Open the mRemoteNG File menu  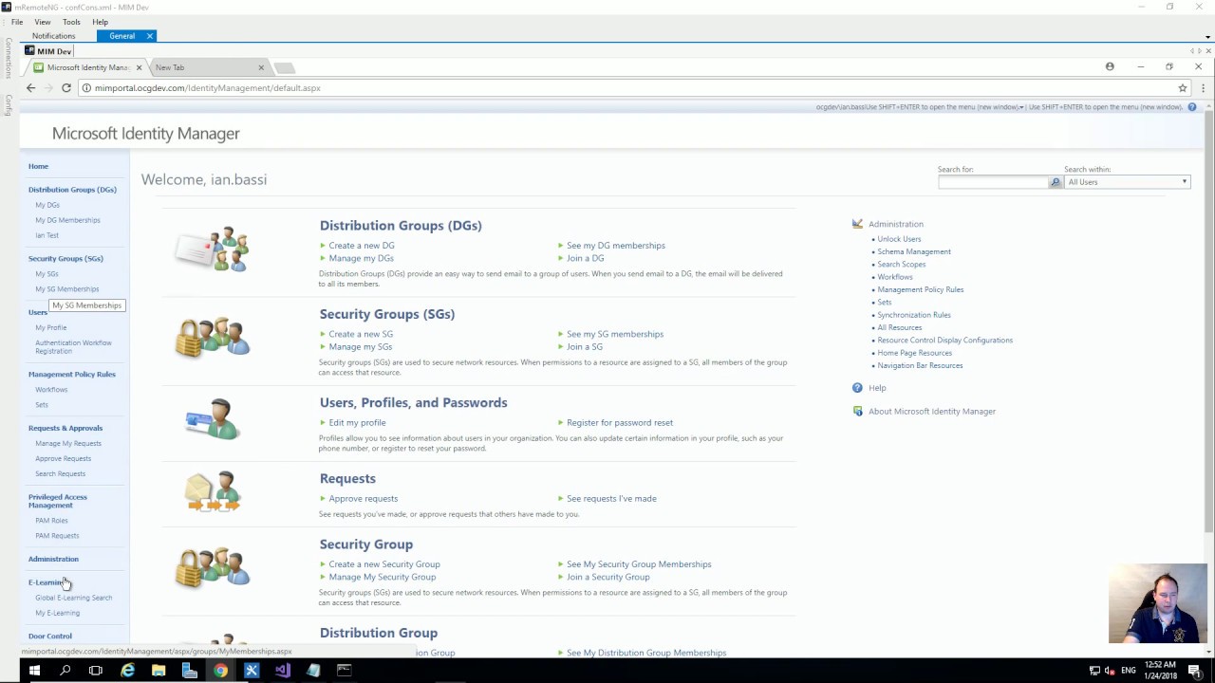point(17,22)
